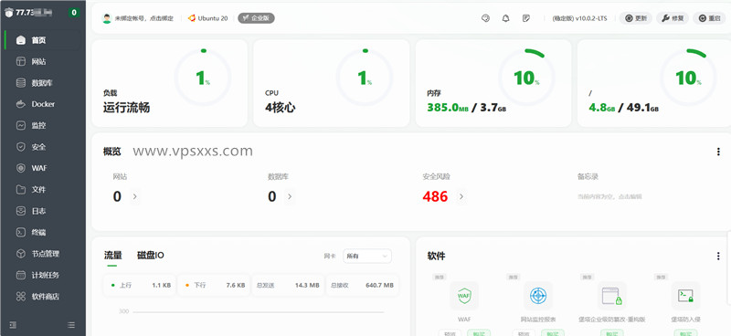Screen dimensions: 731x336
Task: Click the message count badge showing 0
Action: pos(74,13)
